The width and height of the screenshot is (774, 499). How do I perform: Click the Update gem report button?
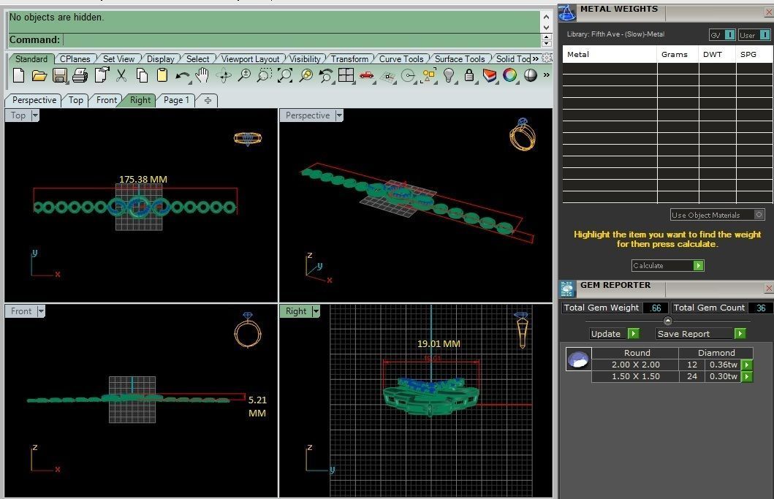(x=614, y=334)
